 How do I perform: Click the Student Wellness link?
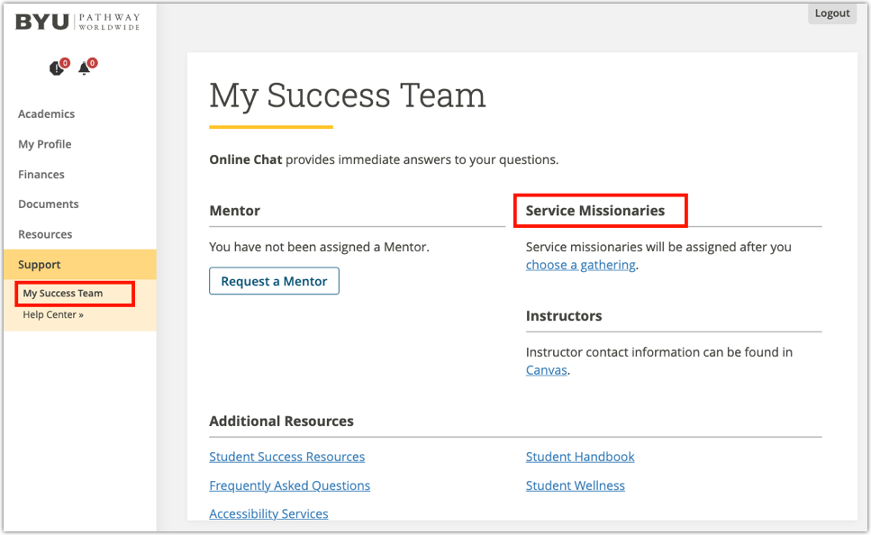pos(575,485)
